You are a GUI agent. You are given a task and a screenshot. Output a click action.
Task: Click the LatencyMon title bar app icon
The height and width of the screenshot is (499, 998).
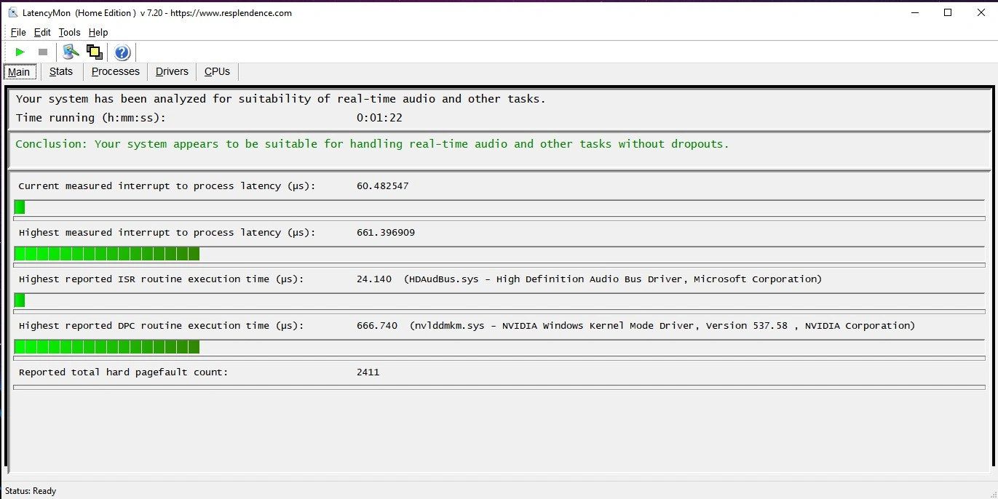coord(13,12)
